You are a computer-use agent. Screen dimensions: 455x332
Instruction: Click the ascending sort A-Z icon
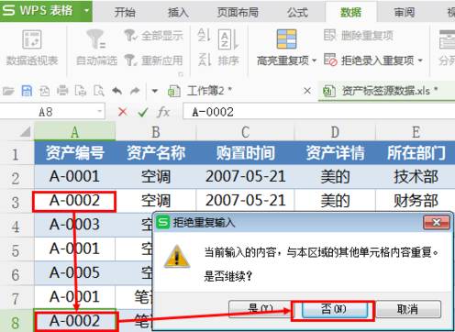(x=204, y=35)
